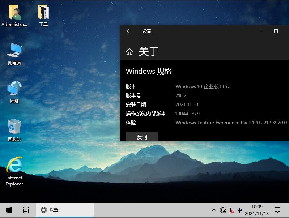Click the muted volume speaker icon
The image size is (289, 218).
click(x=231, y=210)
